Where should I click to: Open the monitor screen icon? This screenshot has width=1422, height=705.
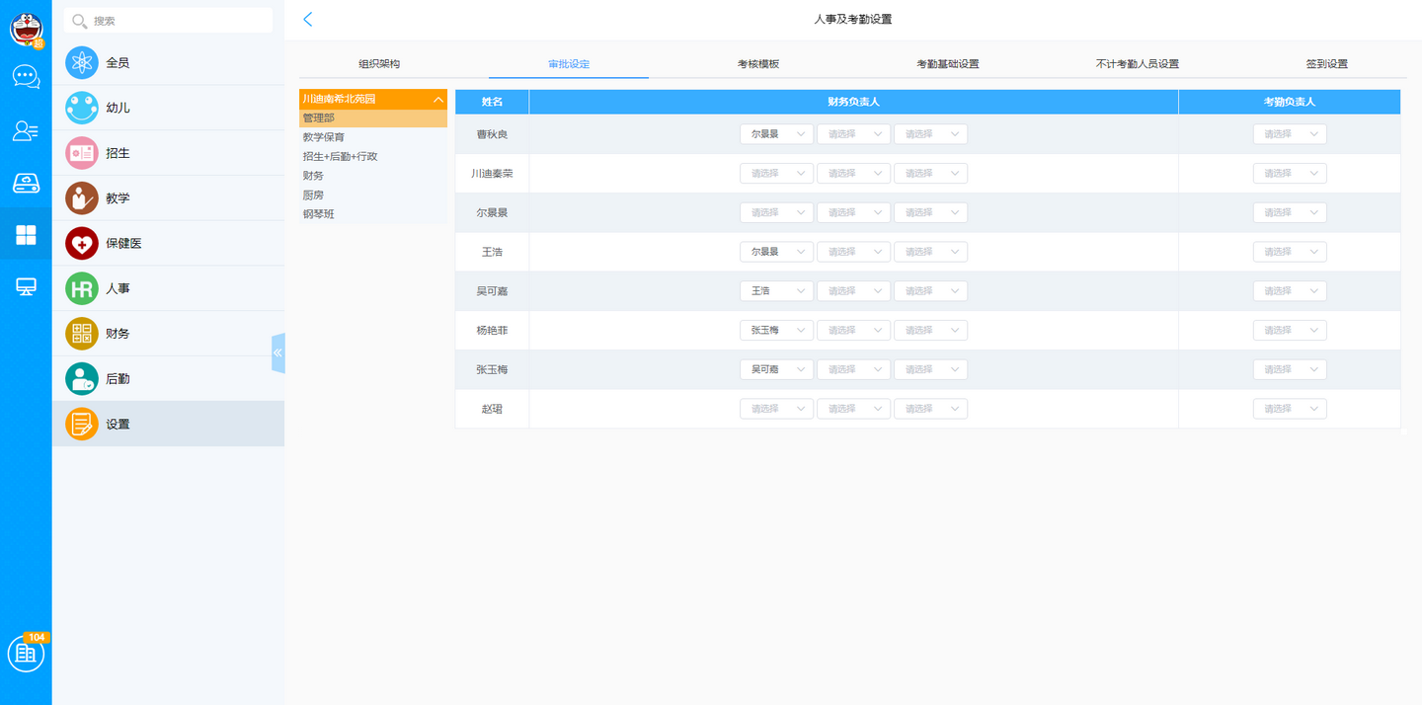click(27, 287)
